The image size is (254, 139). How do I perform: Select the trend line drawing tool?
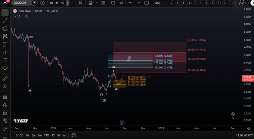pos(5,20)
